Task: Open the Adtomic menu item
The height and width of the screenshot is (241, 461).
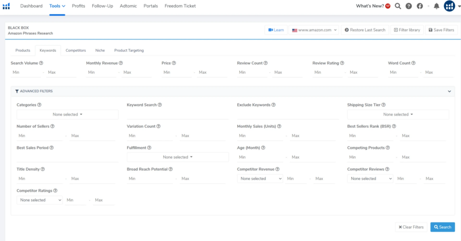Action: click(x=128, y=6)
